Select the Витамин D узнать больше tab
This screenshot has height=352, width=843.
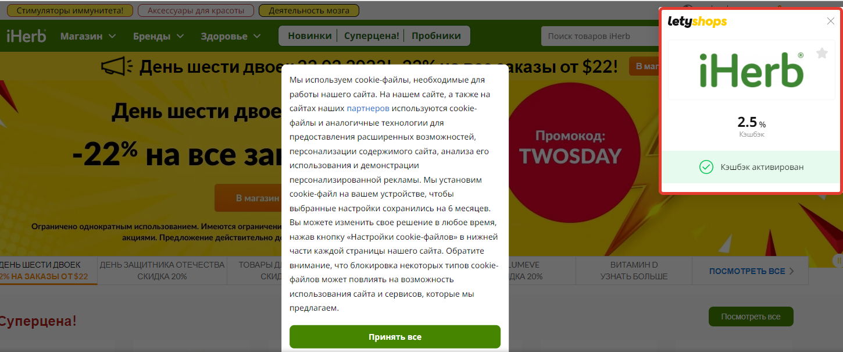[x=634, y=271]
